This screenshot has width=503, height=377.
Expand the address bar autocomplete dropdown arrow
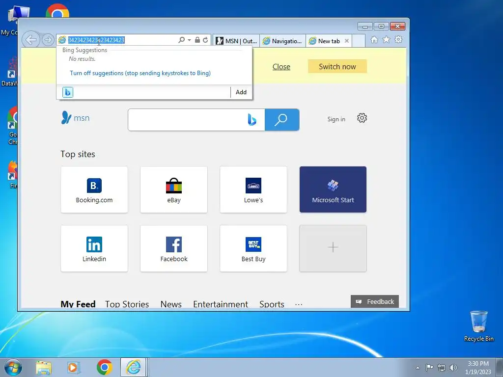(x=189, y=40)
